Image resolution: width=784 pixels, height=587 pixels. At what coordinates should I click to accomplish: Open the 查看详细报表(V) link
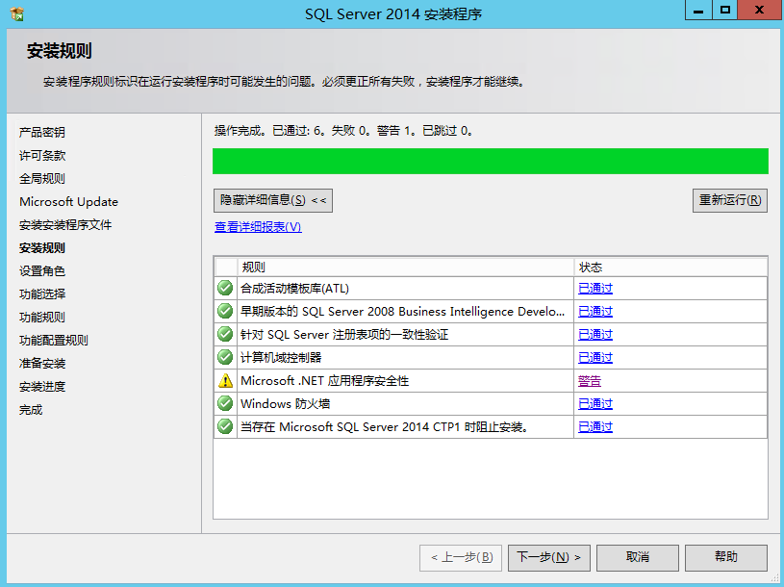258,227
